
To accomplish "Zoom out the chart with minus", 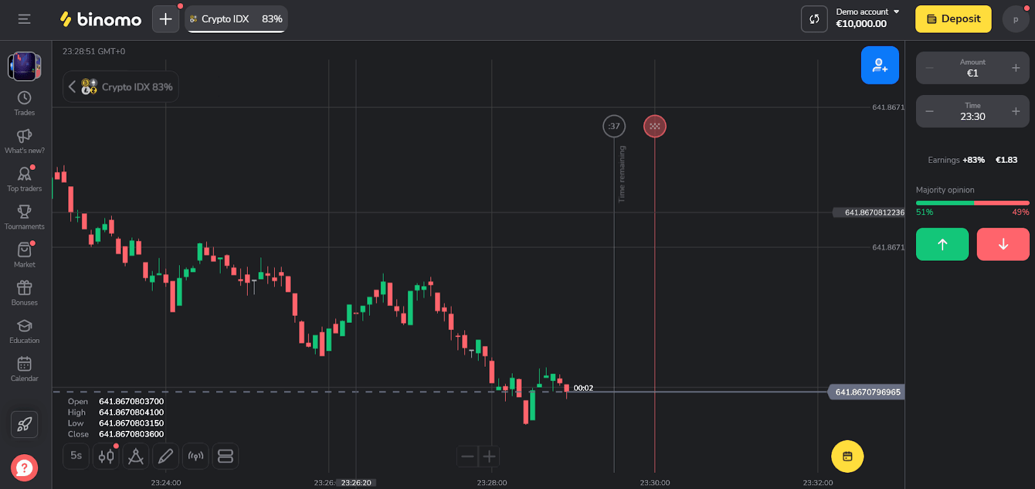I will coord(467,457).
